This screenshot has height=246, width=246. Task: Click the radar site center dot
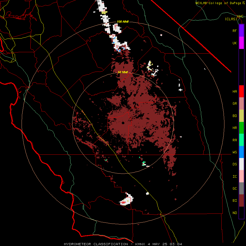click(123, 123)
